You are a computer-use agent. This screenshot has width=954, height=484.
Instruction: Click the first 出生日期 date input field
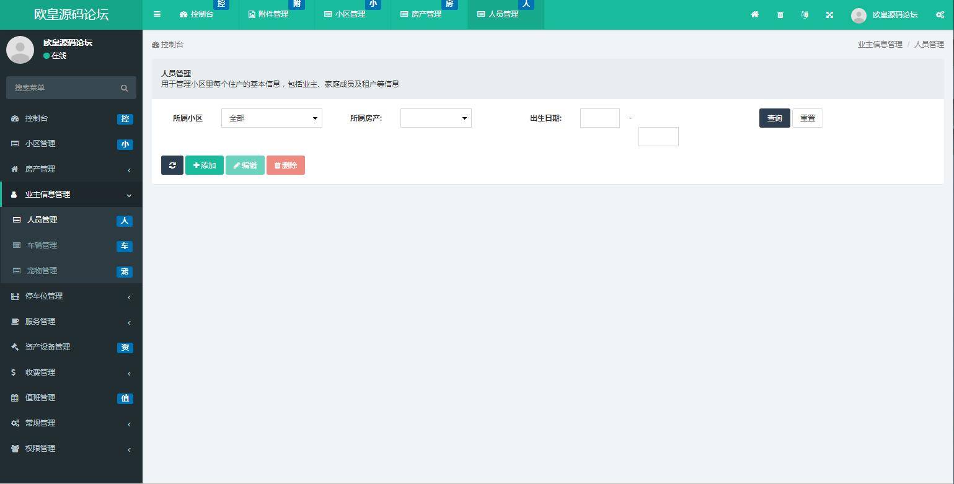click(599, 118)
